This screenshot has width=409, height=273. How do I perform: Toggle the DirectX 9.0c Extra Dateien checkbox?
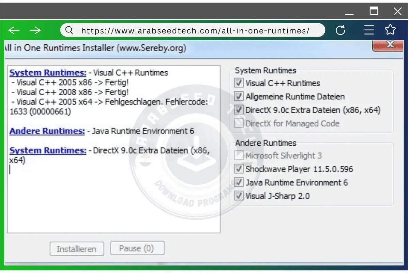coord(239,110)
